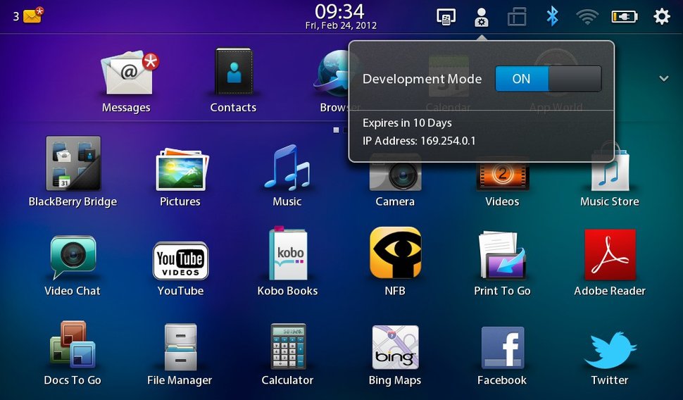Open the Wi-Fi status icon
This screenshot has height=400, width=683.
[x=587, y=18]
